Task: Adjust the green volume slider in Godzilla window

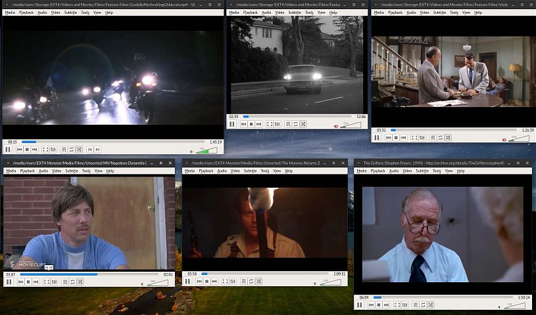Action: (x=207, y=150)
